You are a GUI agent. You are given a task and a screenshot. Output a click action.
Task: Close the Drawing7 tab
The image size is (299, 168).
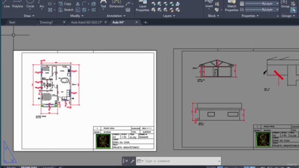pyautogui.click(x=64, y=22)
